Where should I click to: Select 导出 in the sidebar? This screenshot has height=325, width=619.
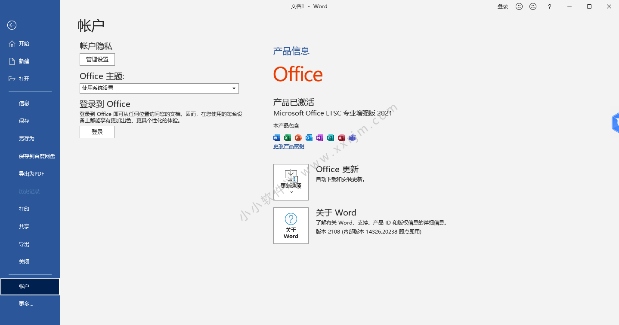[30, 244]
